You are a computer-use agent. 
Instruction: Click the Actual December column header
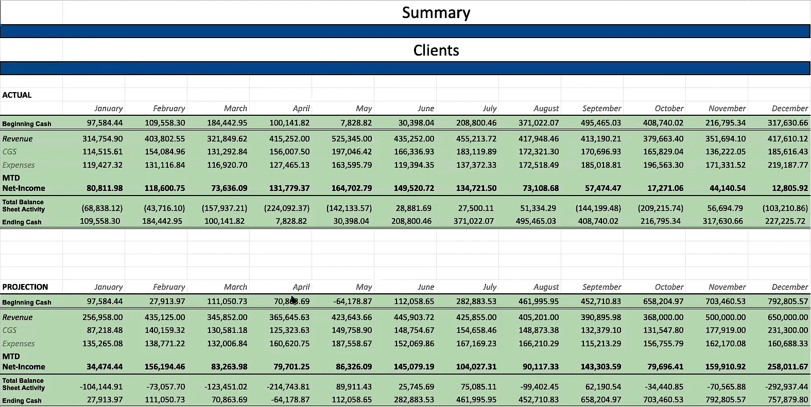tap(790, 109)
